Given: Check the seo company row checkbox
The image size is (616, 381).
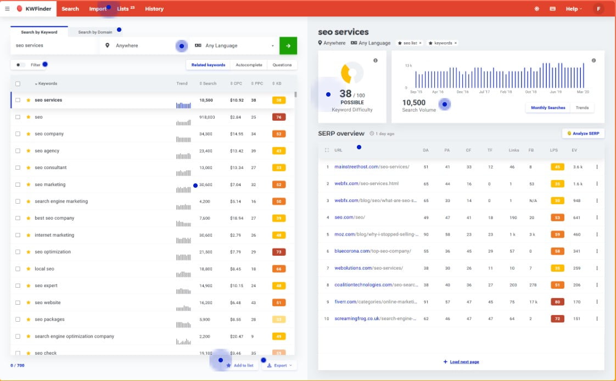Looking at the screenshot, I should coord(18,134).
